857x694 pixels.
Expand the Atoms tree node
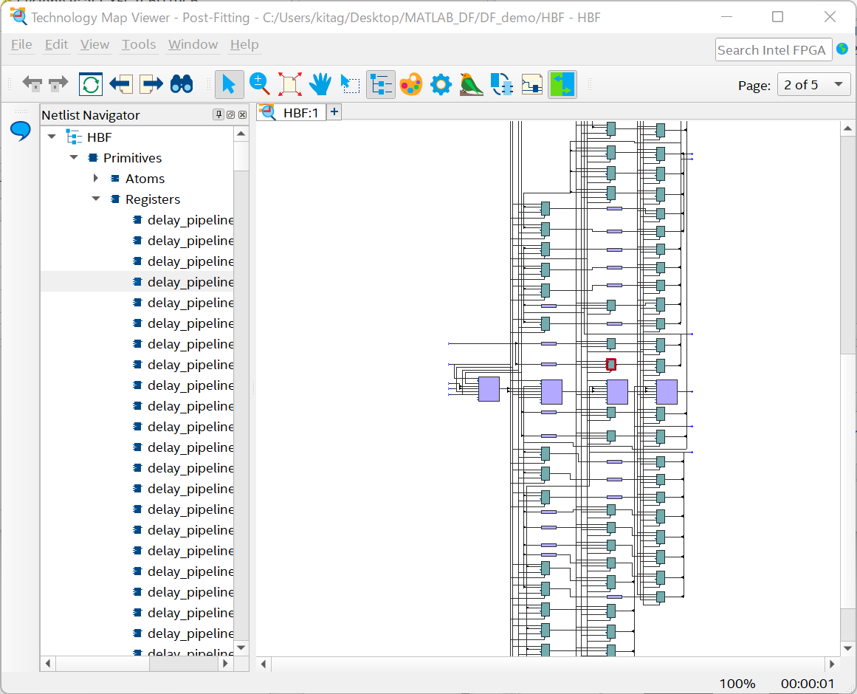(x=95, y=178)
